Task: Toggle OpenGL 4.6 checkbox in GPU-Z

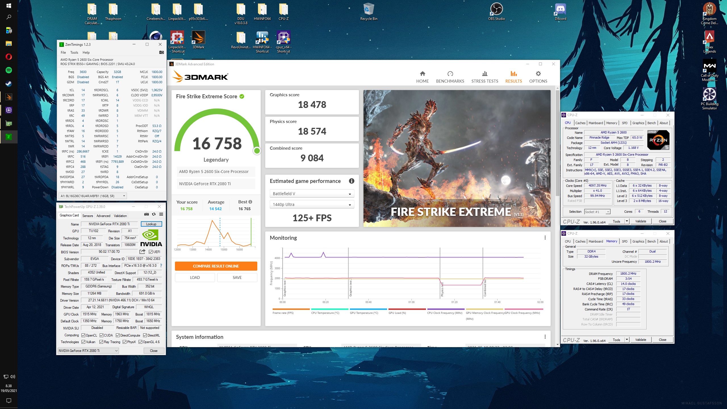Action: coord(140,342)
